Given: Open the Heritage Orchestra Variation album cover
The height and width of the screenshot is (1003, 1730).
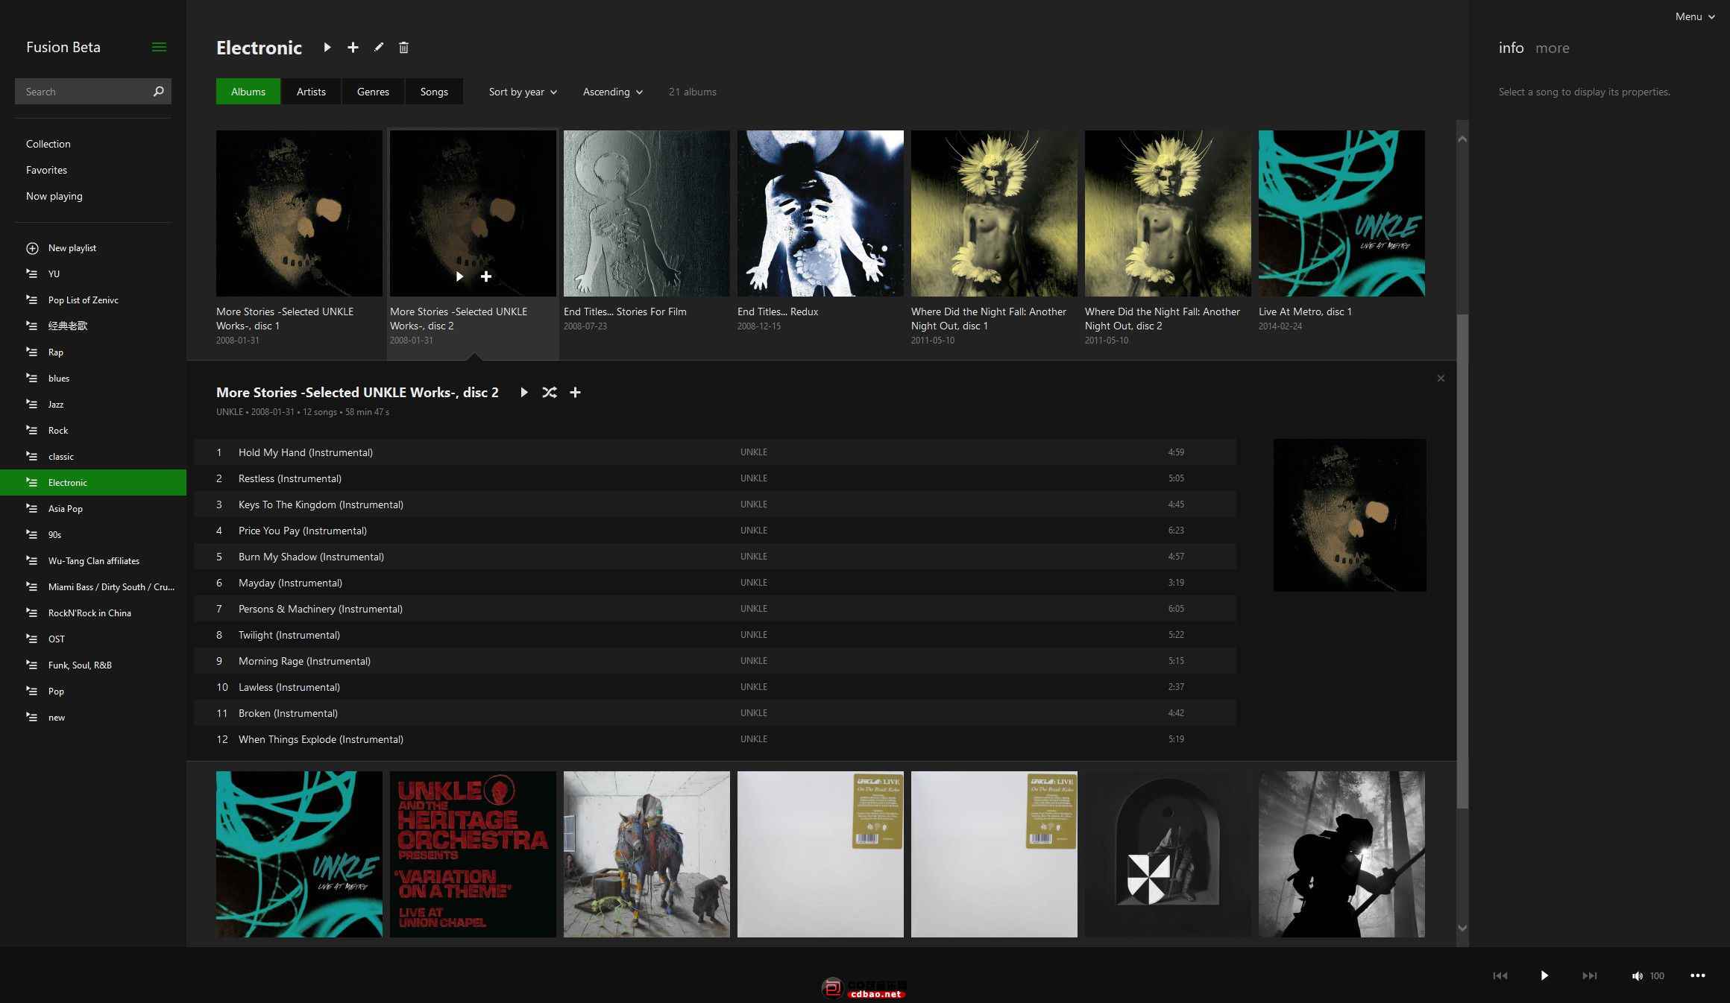Looking at the screenshot, I should click(473, 854).
